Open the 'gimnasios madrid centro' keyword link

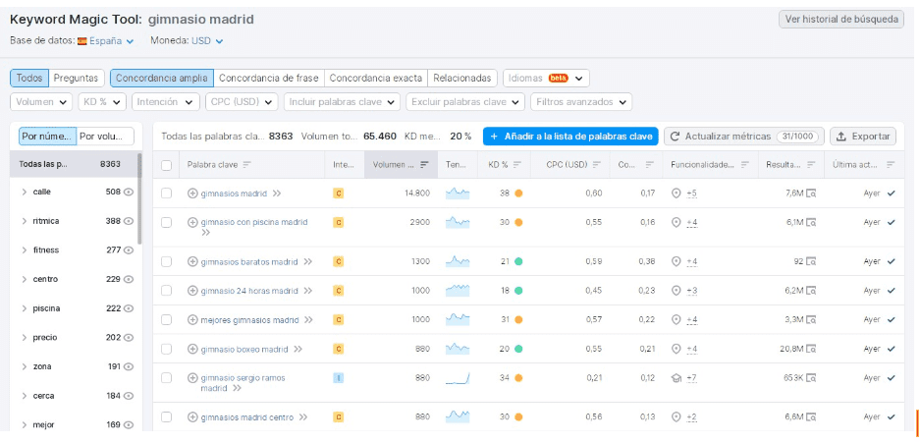(x=247, y=417)
